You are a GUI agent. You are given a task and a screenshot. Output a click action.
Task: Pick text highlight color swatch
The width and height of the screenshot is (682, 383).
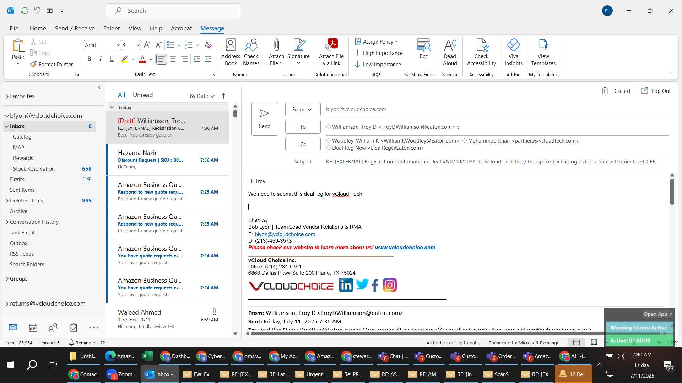pyautogui.click(x=124, y=59)
